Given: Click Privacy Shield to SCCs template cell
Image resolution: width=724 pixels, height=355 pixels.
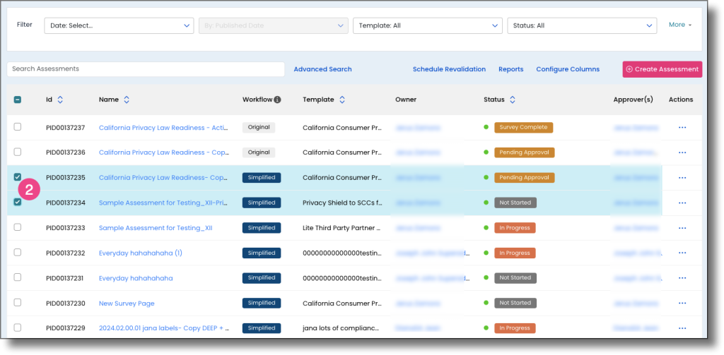Looking at the screenshot, I should point(342,203).
